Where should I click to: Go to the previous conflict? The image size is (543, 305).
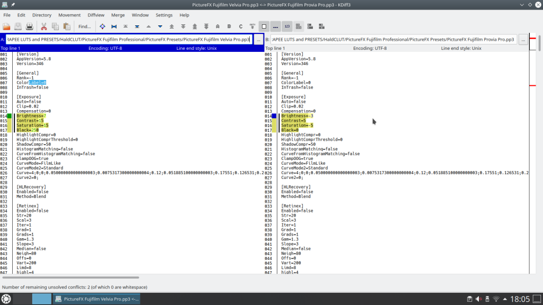[172, 26]
